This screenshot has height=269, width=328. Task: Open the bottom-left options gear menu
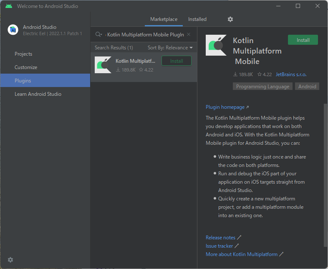tap(10, 260)
